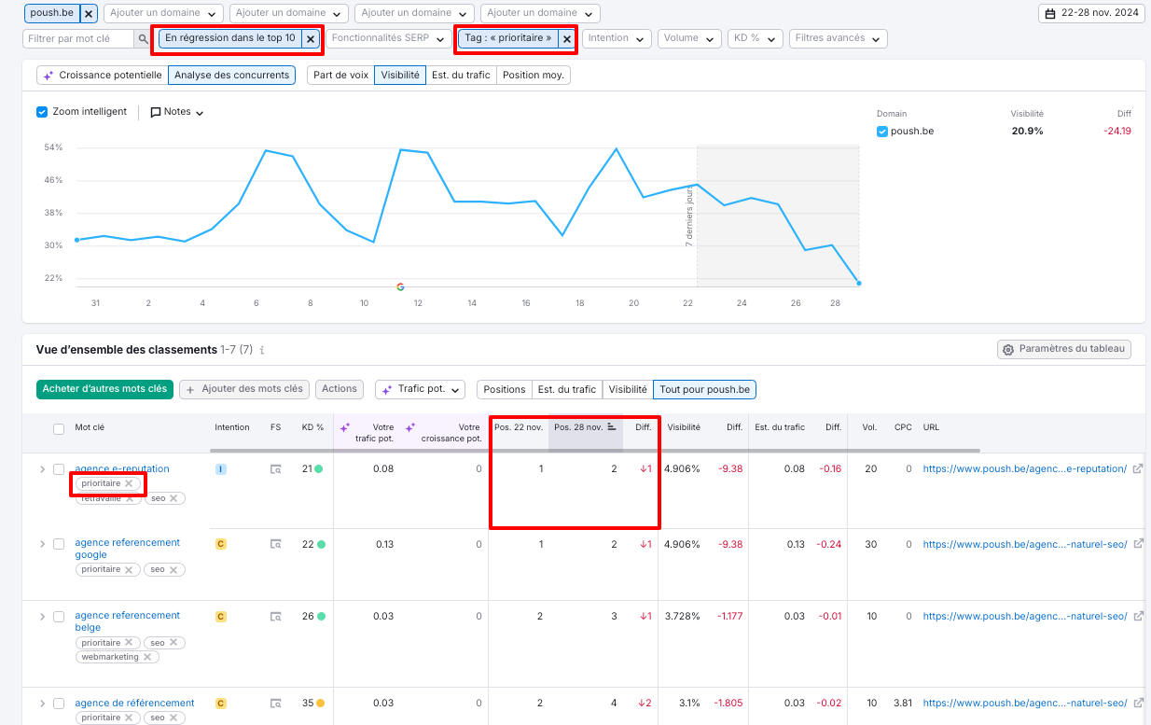Remove the poush.be domain chip

coord(88,14)
